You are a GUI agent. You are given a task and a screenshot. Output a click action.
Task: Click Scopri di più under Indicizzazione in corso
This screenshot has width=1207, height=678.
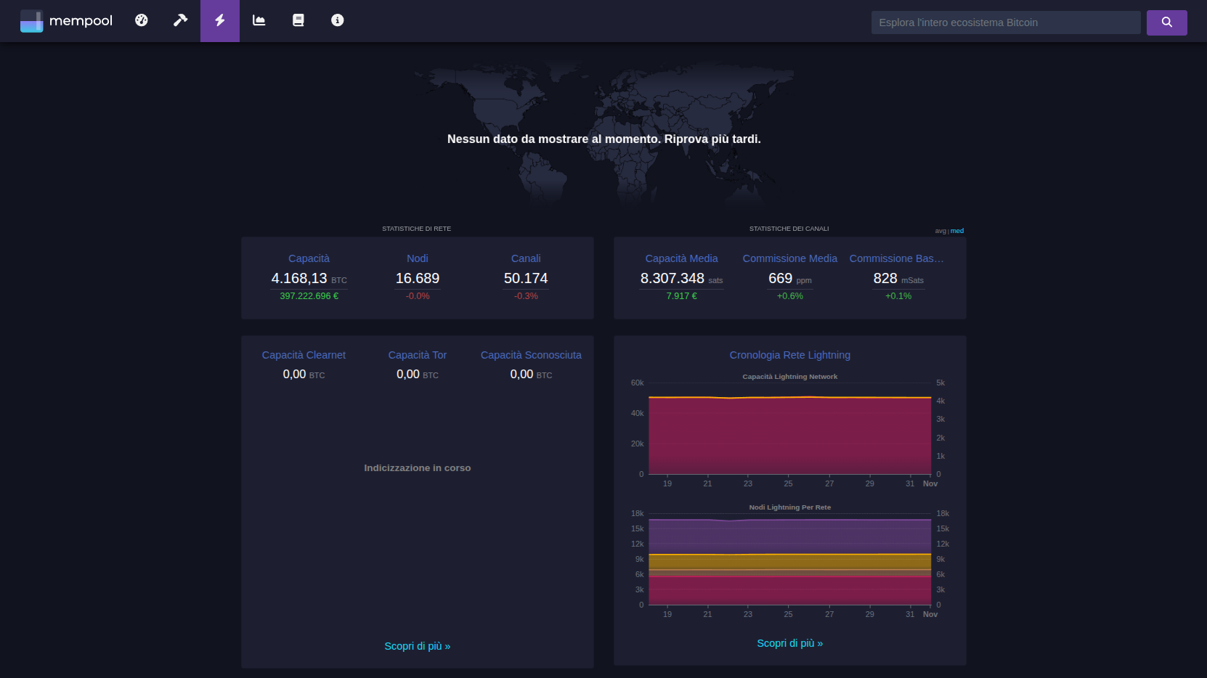pos(417,646)
